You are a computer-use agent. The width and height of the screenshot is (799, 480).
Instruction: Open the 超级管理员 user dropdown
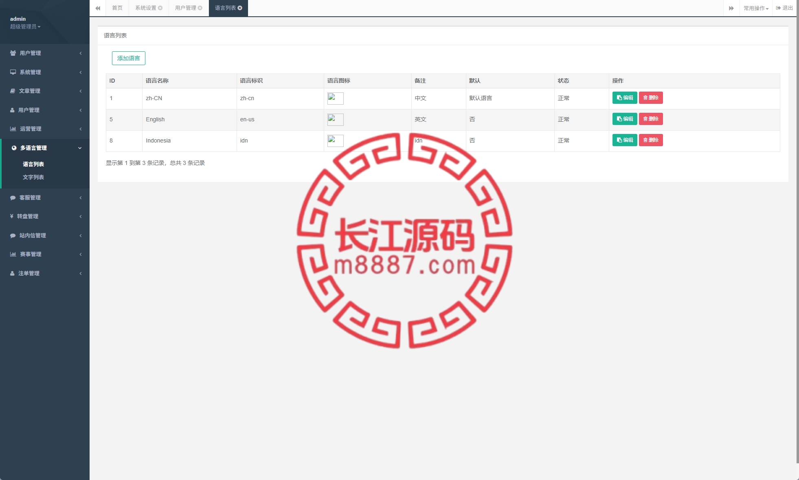[25, 26]
